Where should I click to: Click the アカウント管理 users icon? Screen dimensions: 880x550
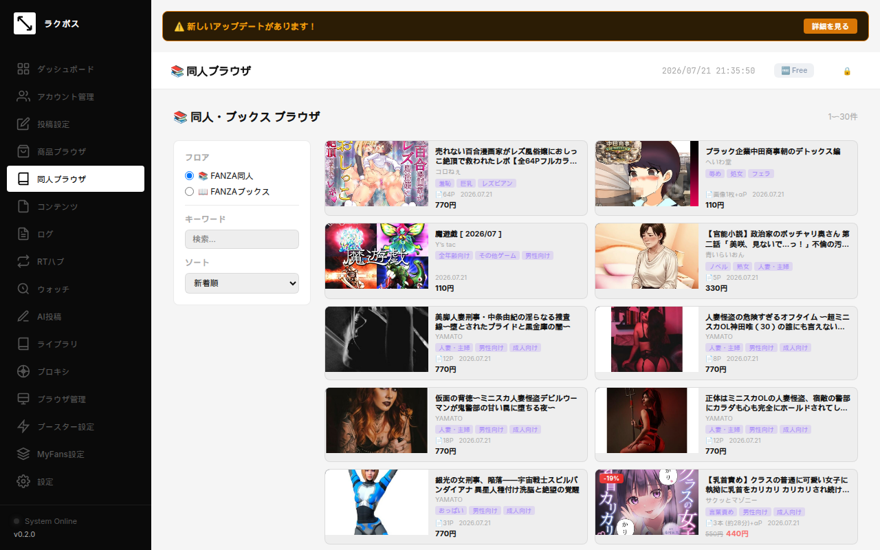tap(24, 96)
